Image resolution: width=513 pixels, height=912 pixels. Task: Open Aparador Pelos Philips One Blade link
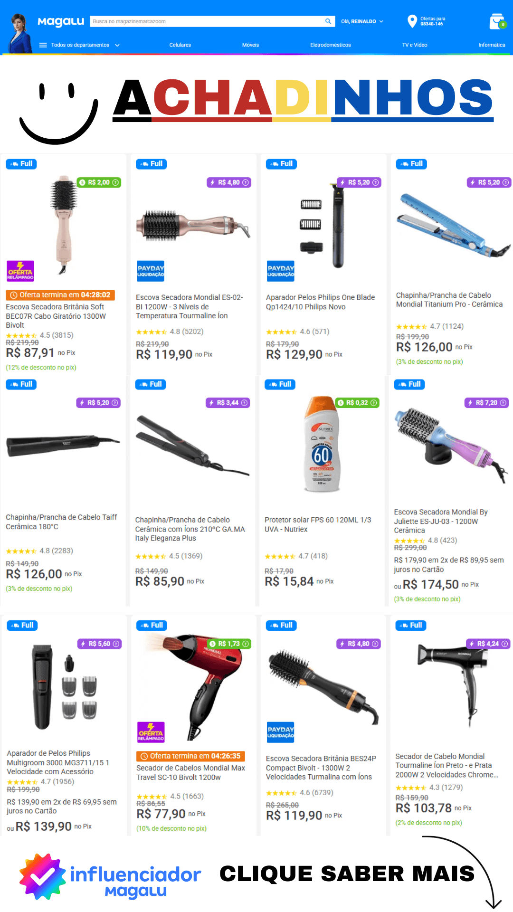321,302
